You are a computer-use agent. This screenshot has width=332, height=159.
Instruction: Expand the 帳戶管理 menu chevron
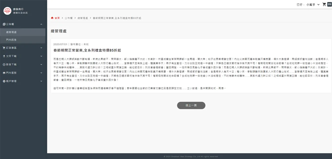(41, 81)
